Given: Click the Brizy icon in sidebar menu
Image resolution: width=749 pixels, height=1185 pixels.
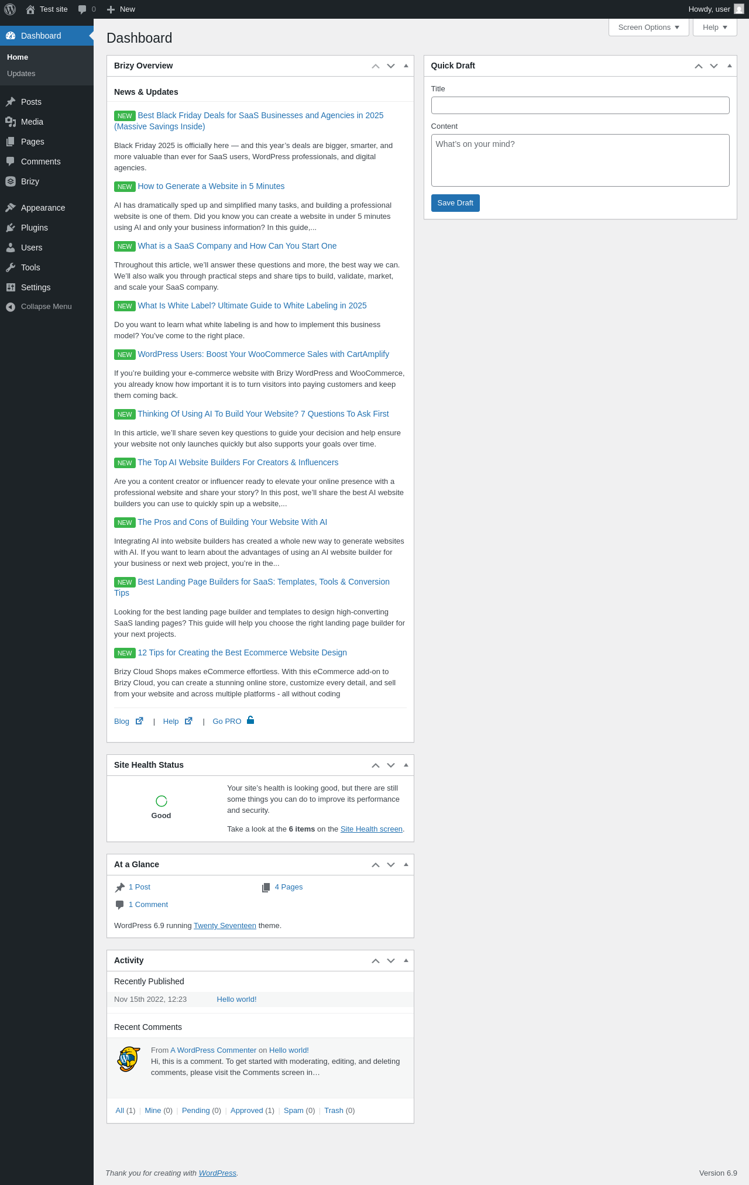Looking at the screenshot, I should [11, 181].
